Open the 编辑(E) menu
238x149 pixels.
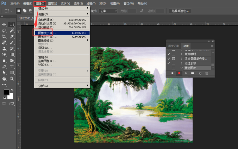pos(28,3)
